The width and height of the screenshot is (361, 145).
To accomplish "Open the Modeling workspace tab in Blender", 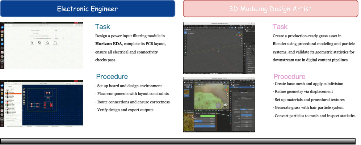I will pos(210,26).
